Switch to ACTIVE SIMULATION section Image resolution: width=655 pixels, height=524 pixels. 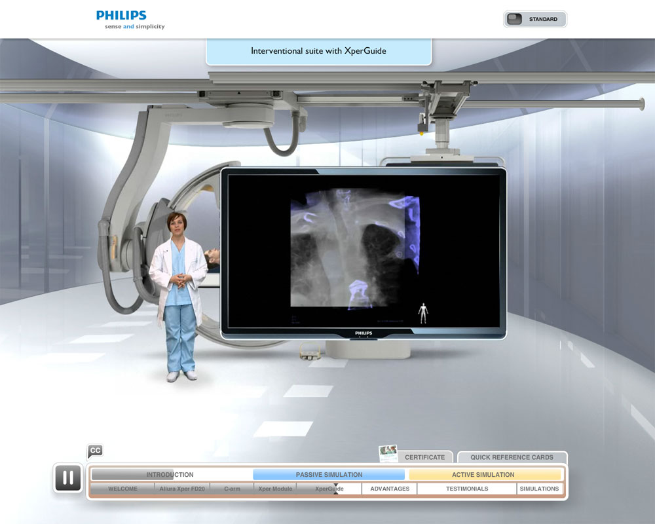[x=485, y=474]
